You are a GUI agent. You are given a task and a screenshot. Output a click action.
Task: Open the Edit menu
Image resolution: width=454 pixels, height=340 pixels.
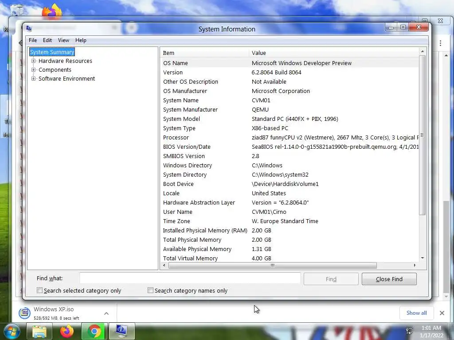point(47,40)
